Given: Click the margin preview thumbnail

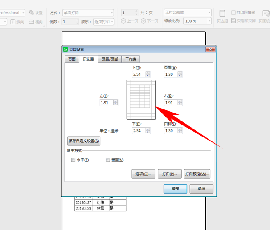Looking at the screenshot, I should point(141,99).
